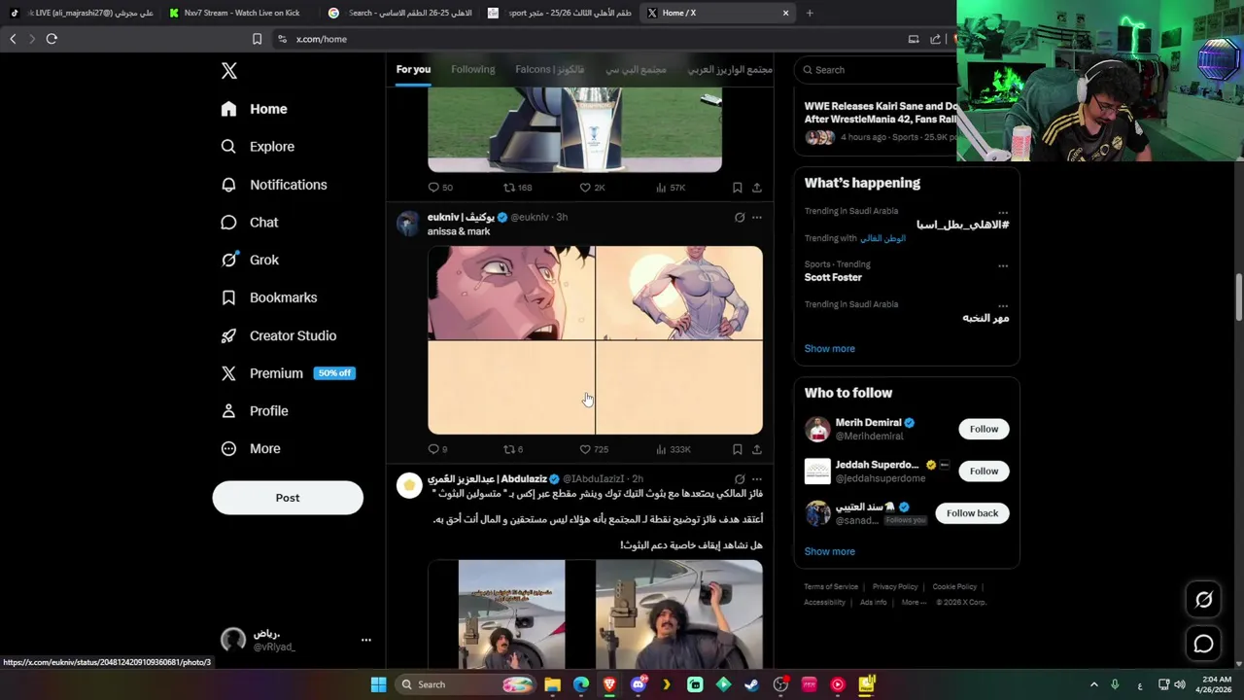Open Brave browser in taskbar
This screenshot has height=700, width=1244.
click(x=609, y=684)
